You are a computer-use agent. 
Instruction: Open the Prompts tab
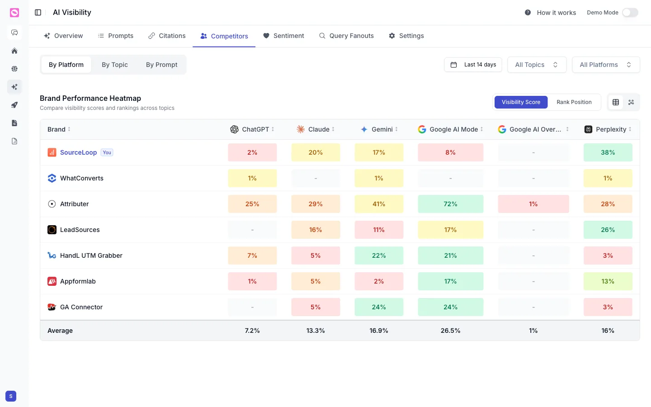coord(116,36)
